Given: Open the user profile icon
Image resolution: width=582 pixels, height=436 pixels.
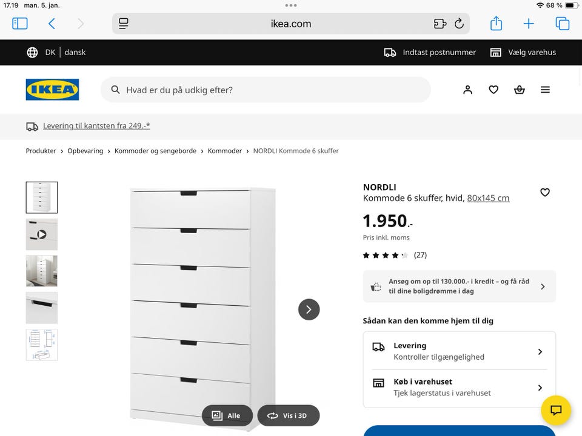Looking at the screenshot, I should [467, 90].
